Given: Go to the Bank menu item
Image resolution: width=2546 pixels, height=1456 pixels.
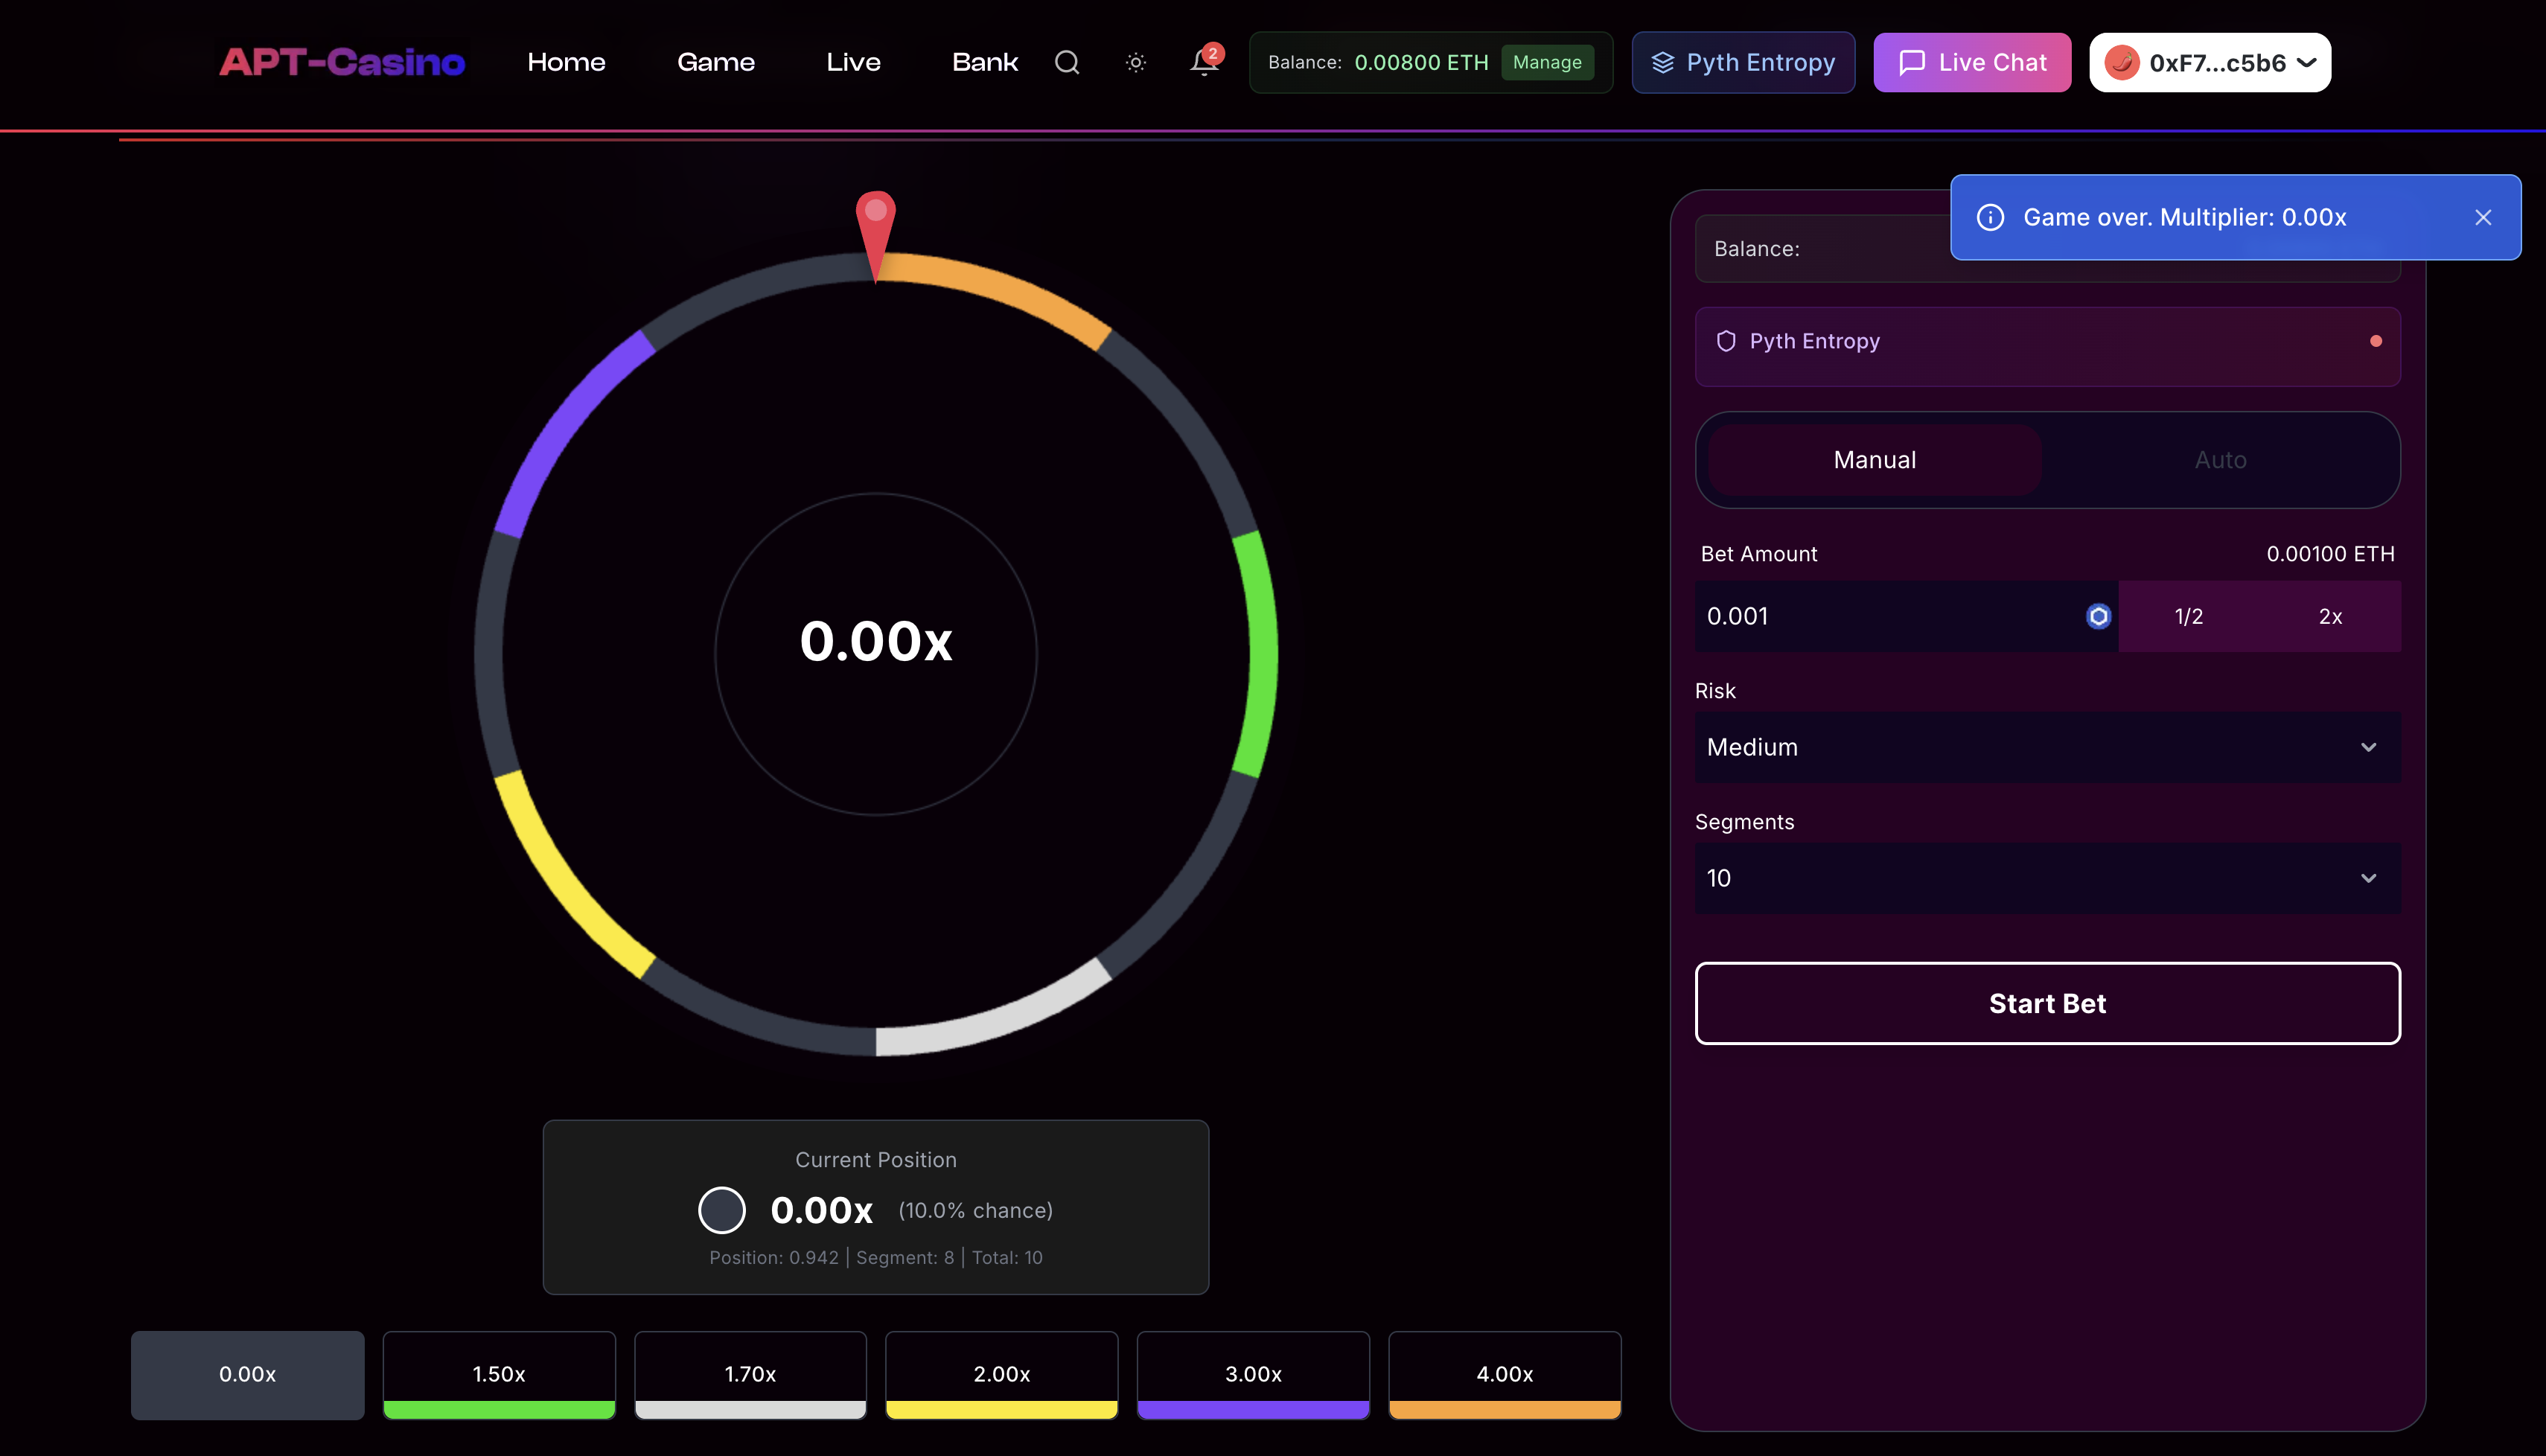Looking at the screenshot, I should (984, 62).
